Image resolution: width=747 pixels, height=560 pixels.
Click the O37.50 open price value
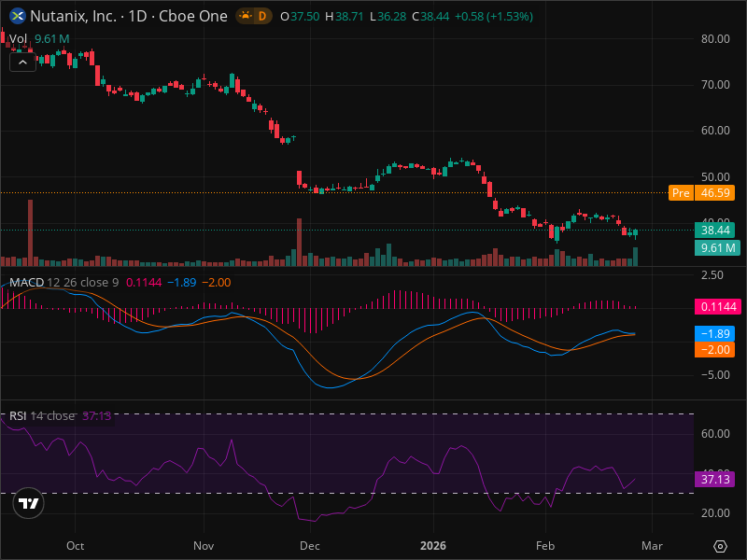coord(300,16)
